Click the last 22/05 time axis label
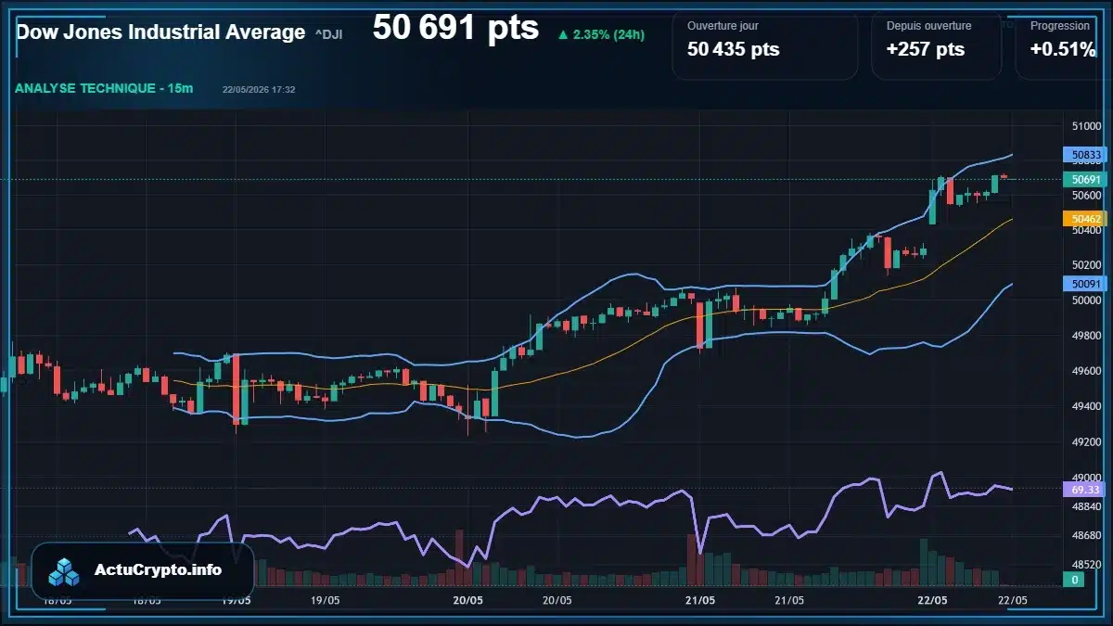 tap(1013, 600)
